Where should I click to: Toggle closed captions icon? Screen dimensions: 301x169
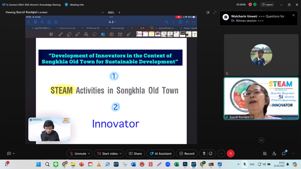pyautogui.click(x=9, y=153)
